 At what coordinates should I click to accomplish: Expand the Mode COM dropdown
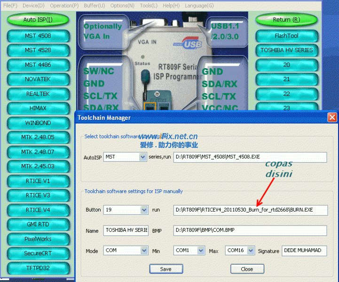click(143, 251)
